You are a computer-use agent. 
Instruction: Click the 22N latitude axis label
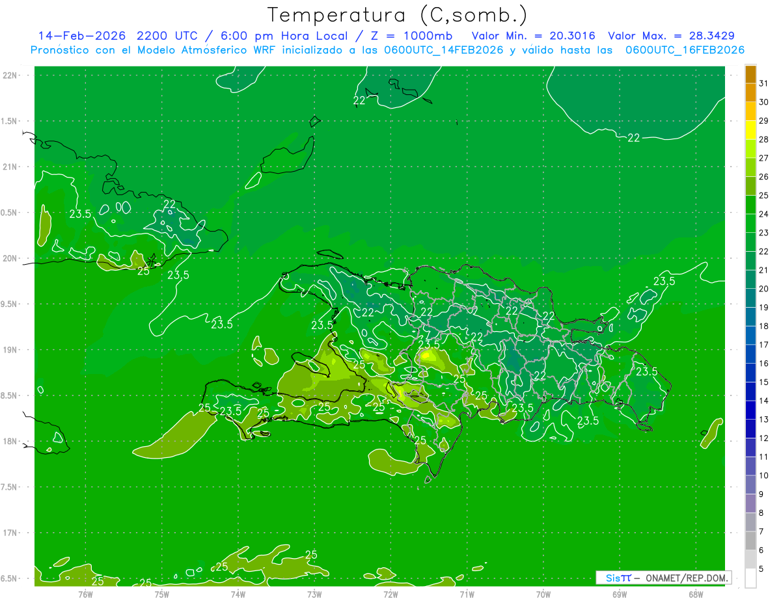(x=10, y=75)
